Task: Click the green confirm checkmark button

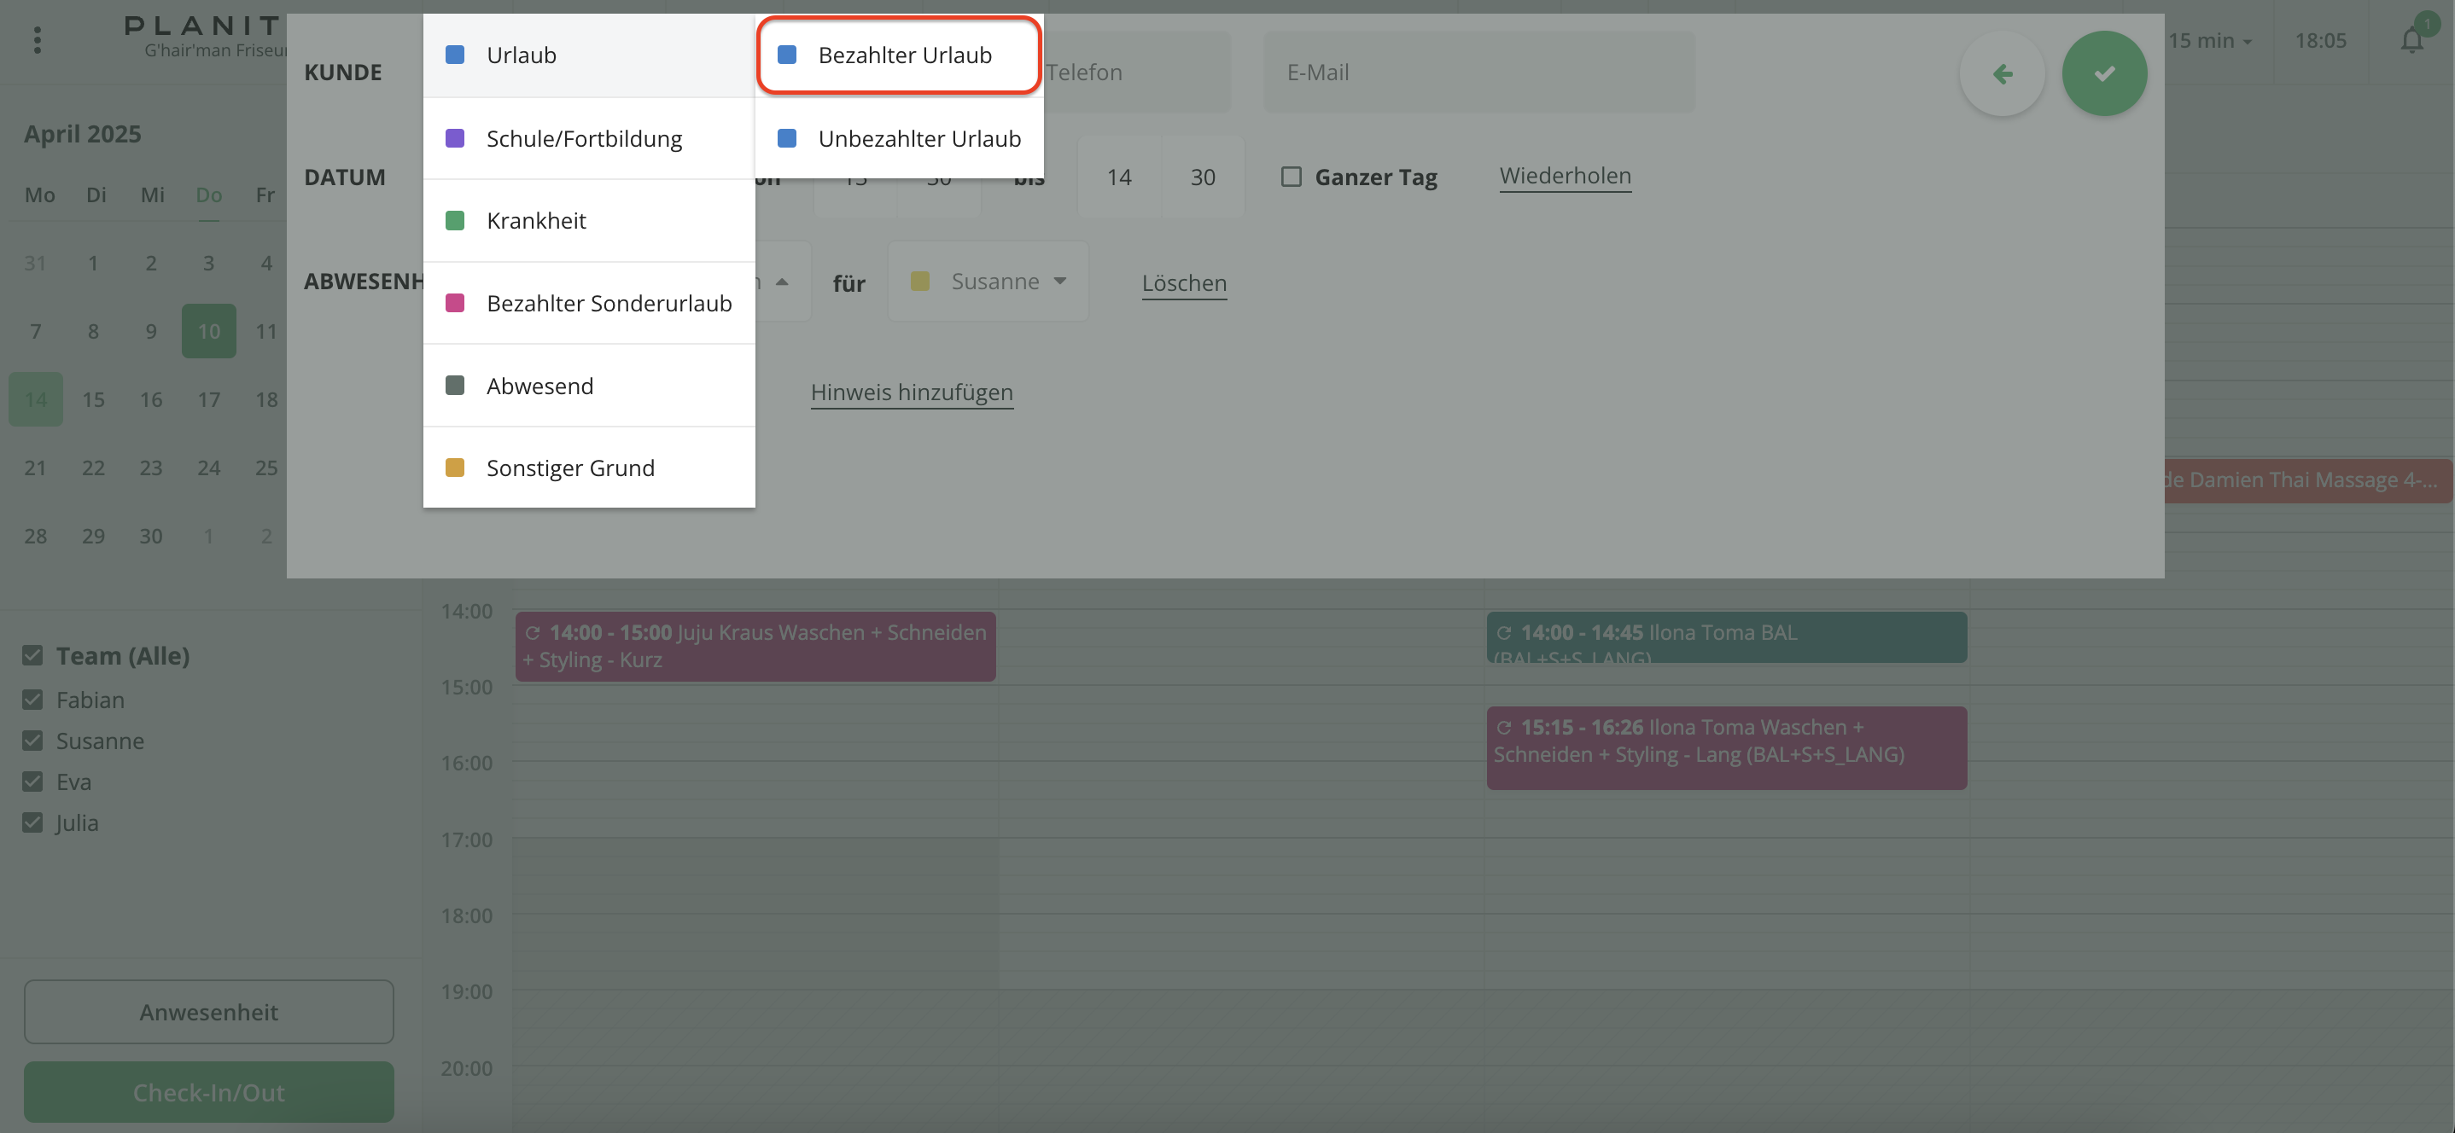Action: point(2103,73)
